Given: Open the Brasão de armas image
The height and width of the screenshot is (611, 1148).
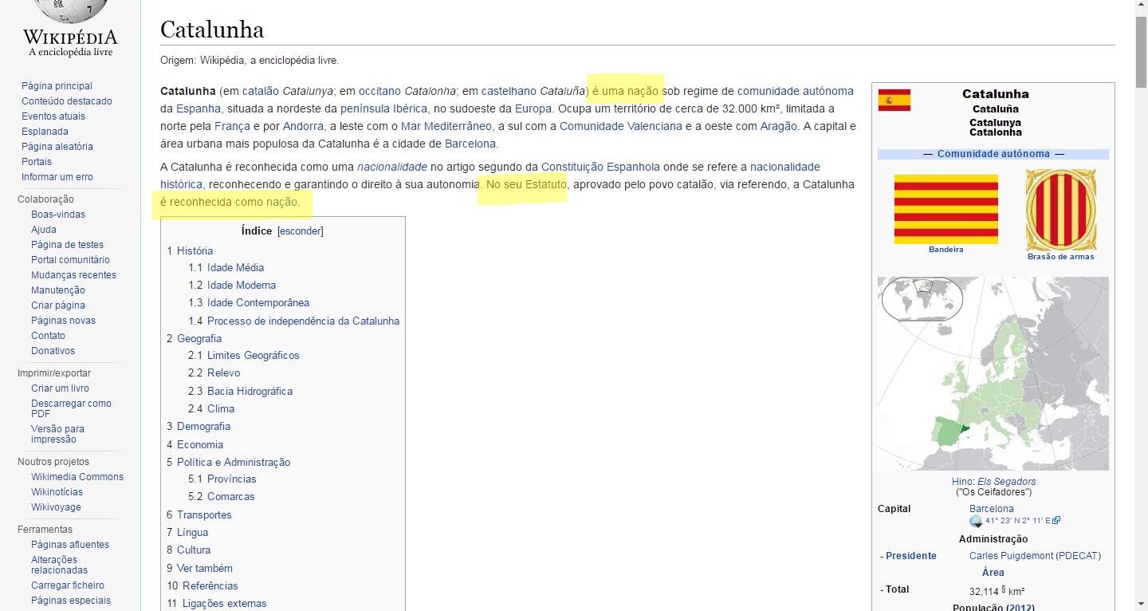Looking at the screenshot, I should [1060, 209].
